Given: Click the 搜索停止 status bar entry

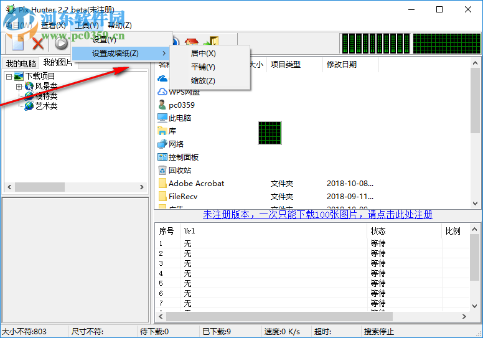Looking at the screenshot, I should [x=379, y=332].
